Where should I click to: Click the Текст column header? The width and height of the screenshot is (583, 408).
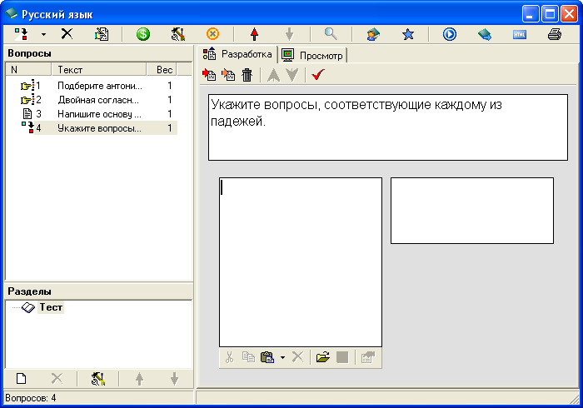tap(98, 70)
